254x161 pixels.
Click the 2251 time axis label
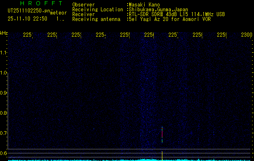click(x=28, y=35)
